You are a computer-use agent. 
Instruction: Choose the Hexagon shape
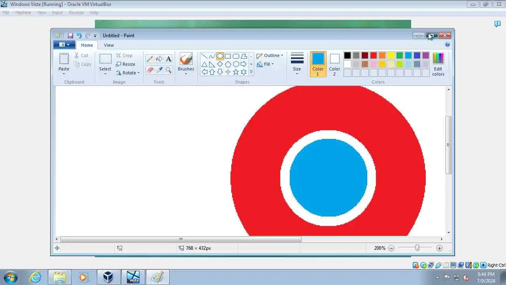236,64
